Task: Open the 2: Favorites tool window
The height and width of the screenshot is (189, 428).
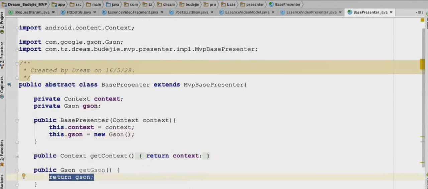Action: [x=2, y=153]
